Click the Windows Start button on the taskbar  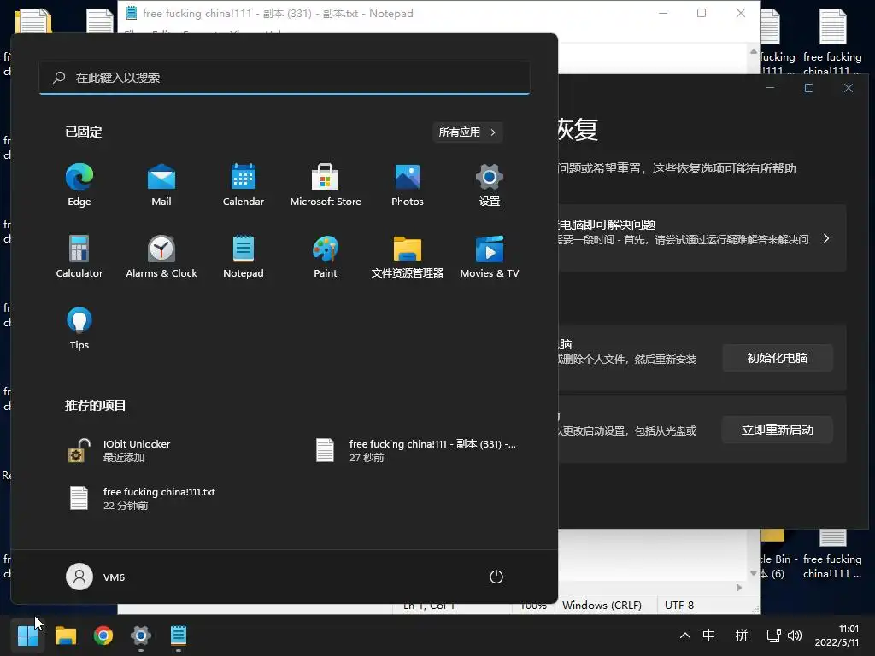pos(27,635)
